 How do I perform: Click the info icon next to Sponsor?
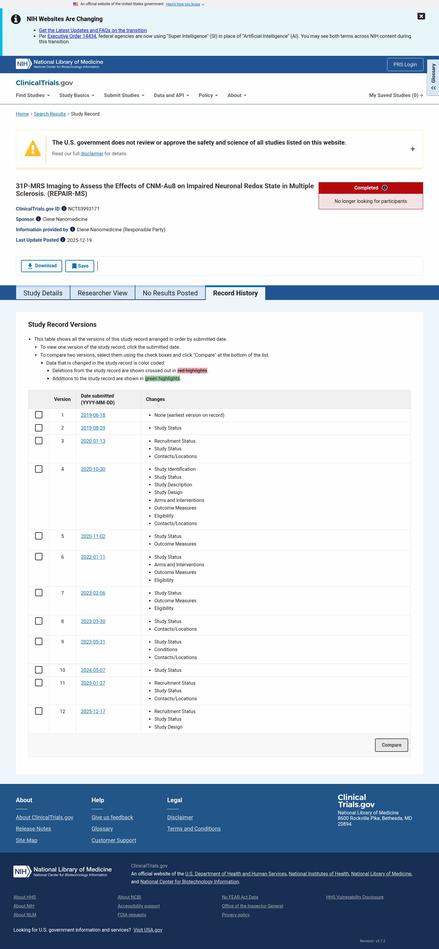[x=38, y=219]
